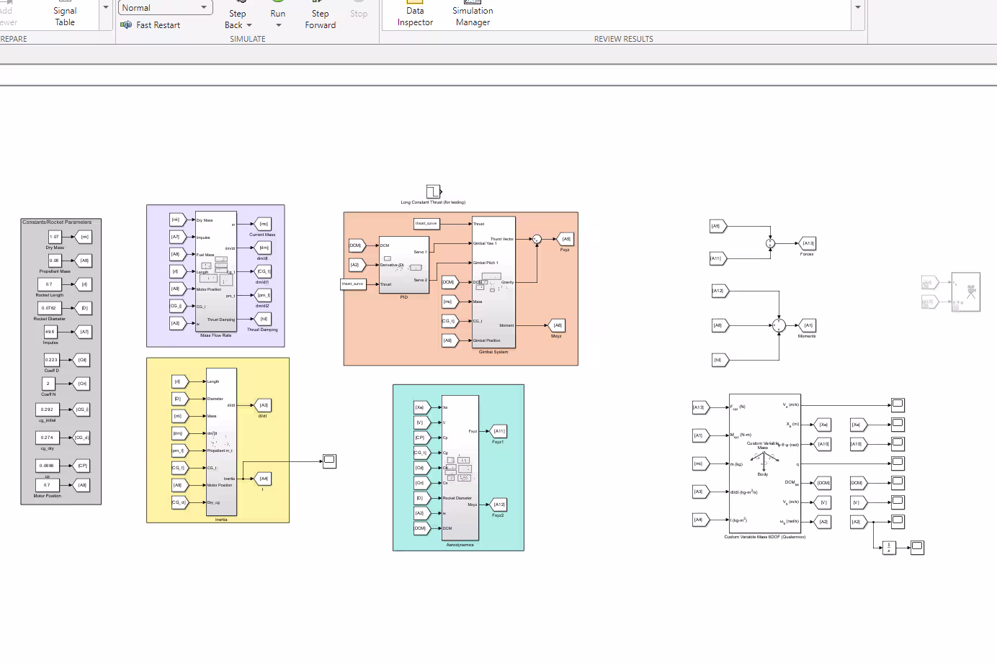Select the scope on the Ve (m/s) output
The height and width of the screenshot is (665, 997).
coord(898,404)
